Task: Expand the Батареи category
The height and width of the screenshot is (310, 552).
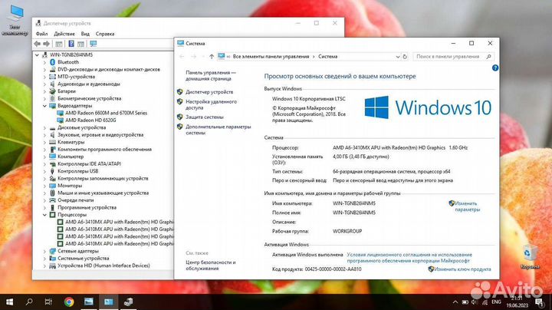Action: 44,91
